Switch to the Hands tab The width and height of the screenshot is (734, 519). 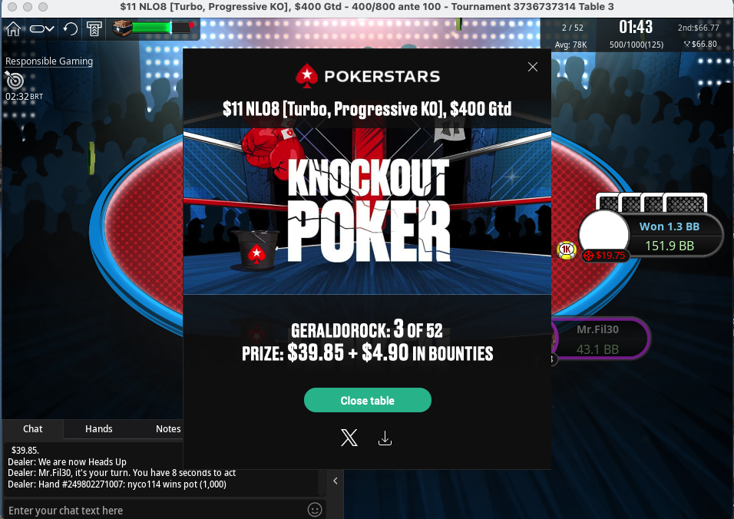coord(99,428)
